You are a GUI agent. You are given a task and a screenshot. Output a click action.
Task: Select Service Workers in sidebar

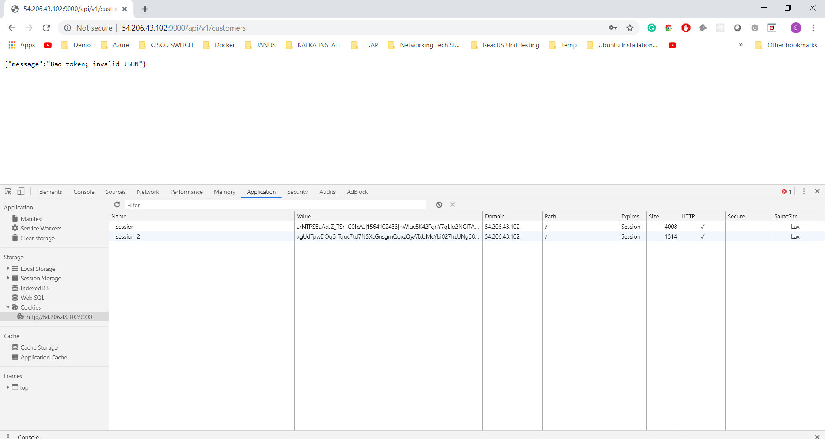(x=41, y=228)
